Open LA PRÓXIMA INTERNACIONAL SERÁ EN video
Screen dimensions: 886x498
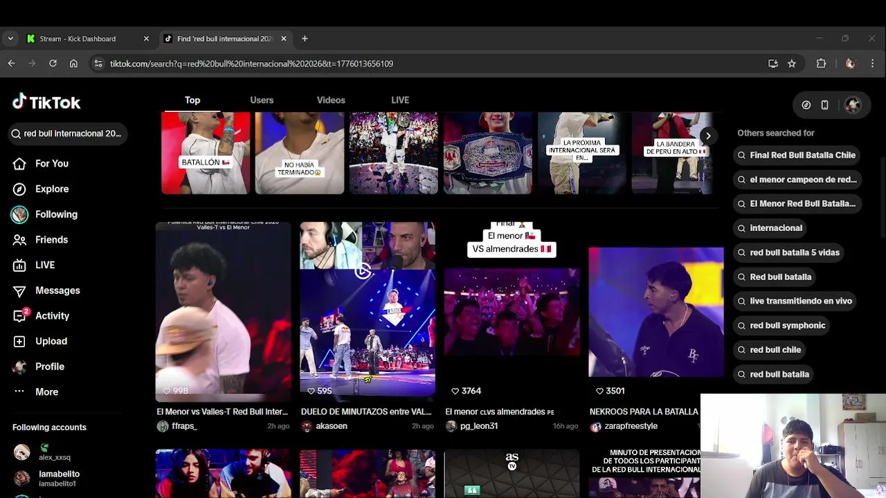coord(581,154)
